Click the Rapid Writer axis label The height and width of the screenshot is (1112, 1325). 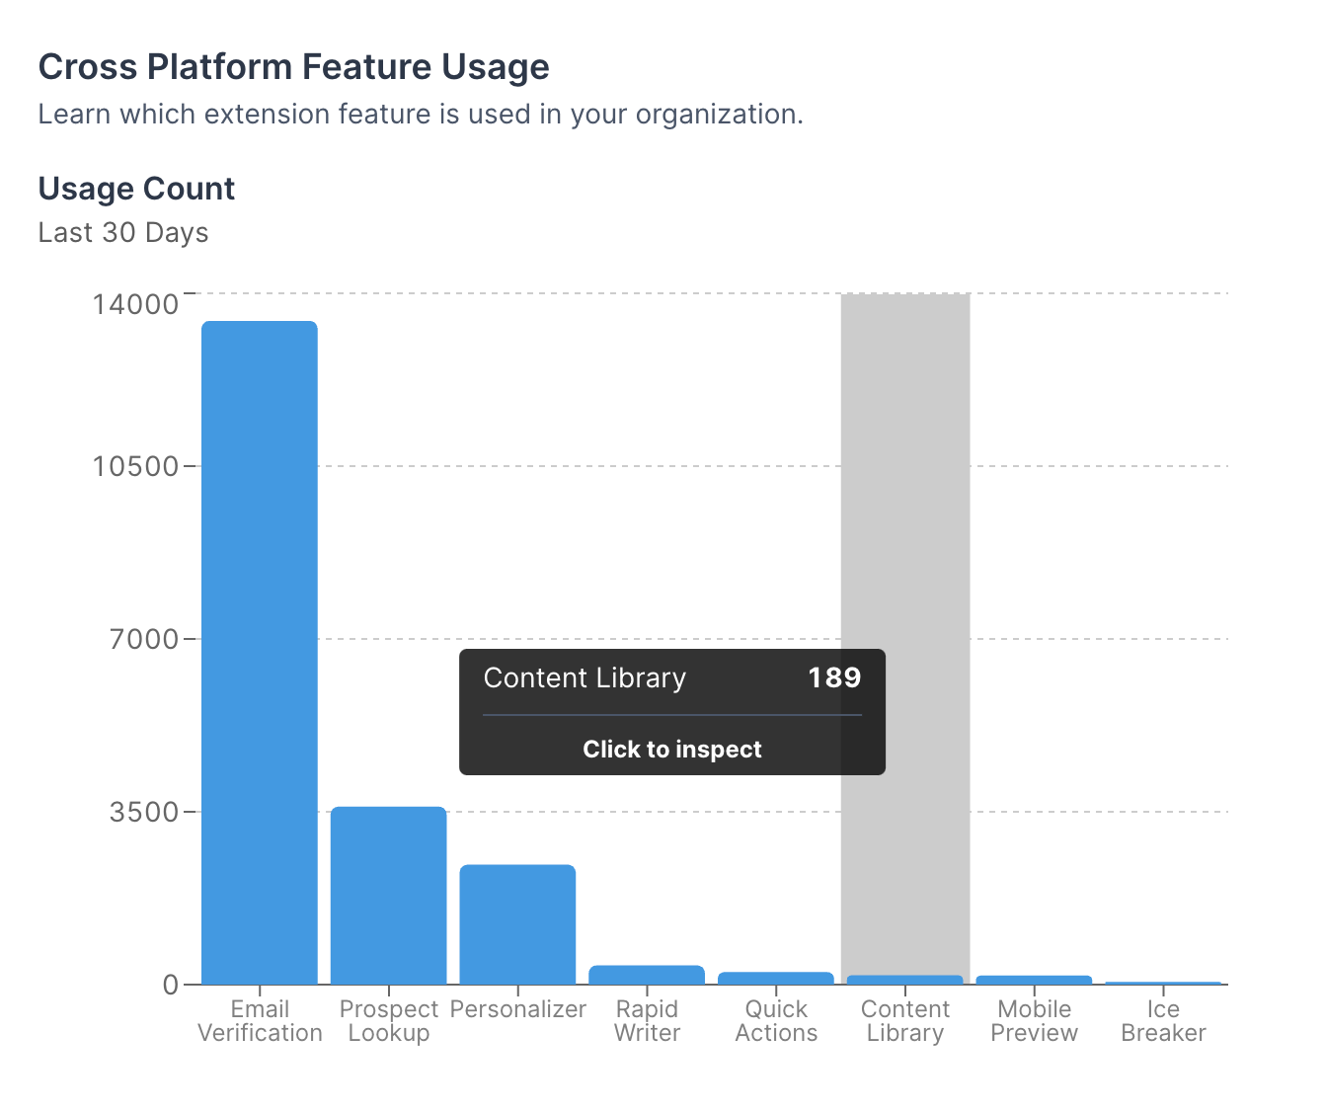(647, 1021)
